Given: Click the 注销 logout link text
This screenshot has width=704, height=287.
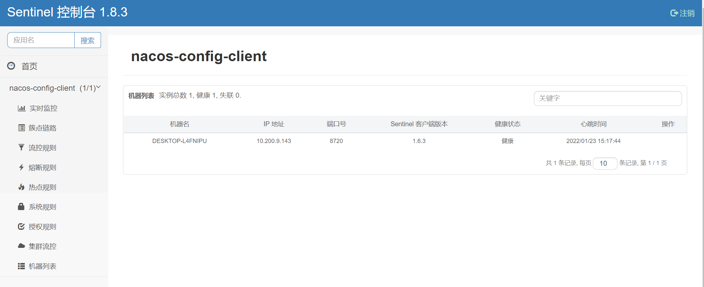Looking at the screenshot, I should 687,13.
